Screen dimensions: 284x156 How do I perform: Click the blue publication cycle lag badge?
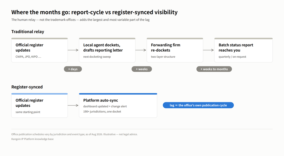(x=198, y=105)
